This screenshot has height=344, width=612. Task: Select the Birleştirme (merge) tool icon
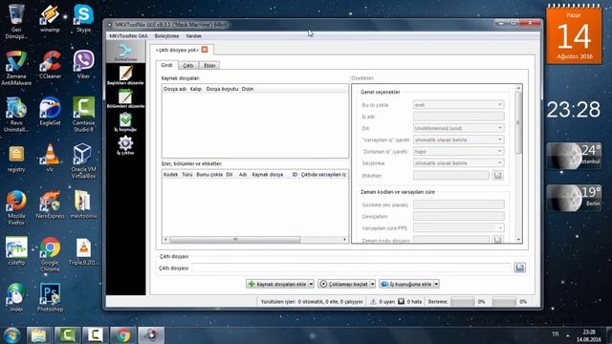coord(125,53)
